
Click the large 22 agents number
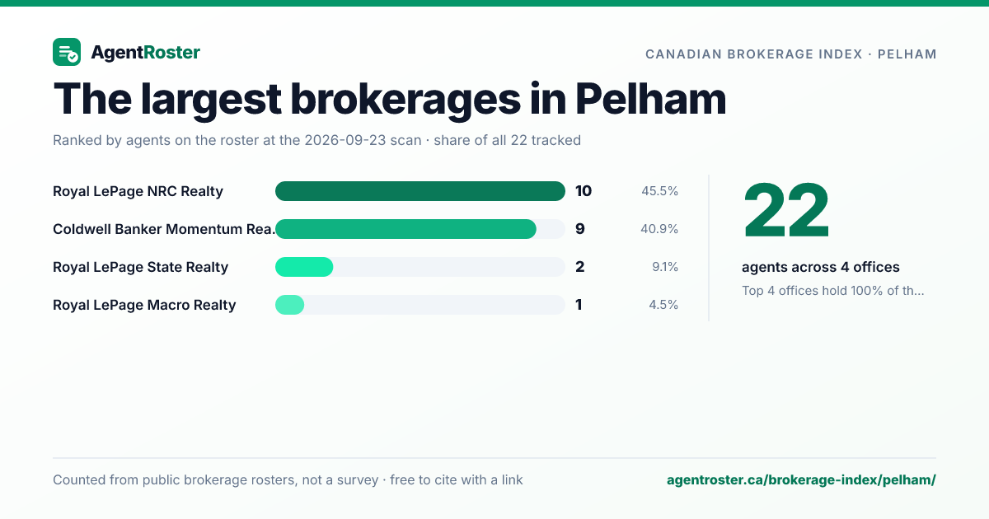pyautogui.click(x=786, y=212)
